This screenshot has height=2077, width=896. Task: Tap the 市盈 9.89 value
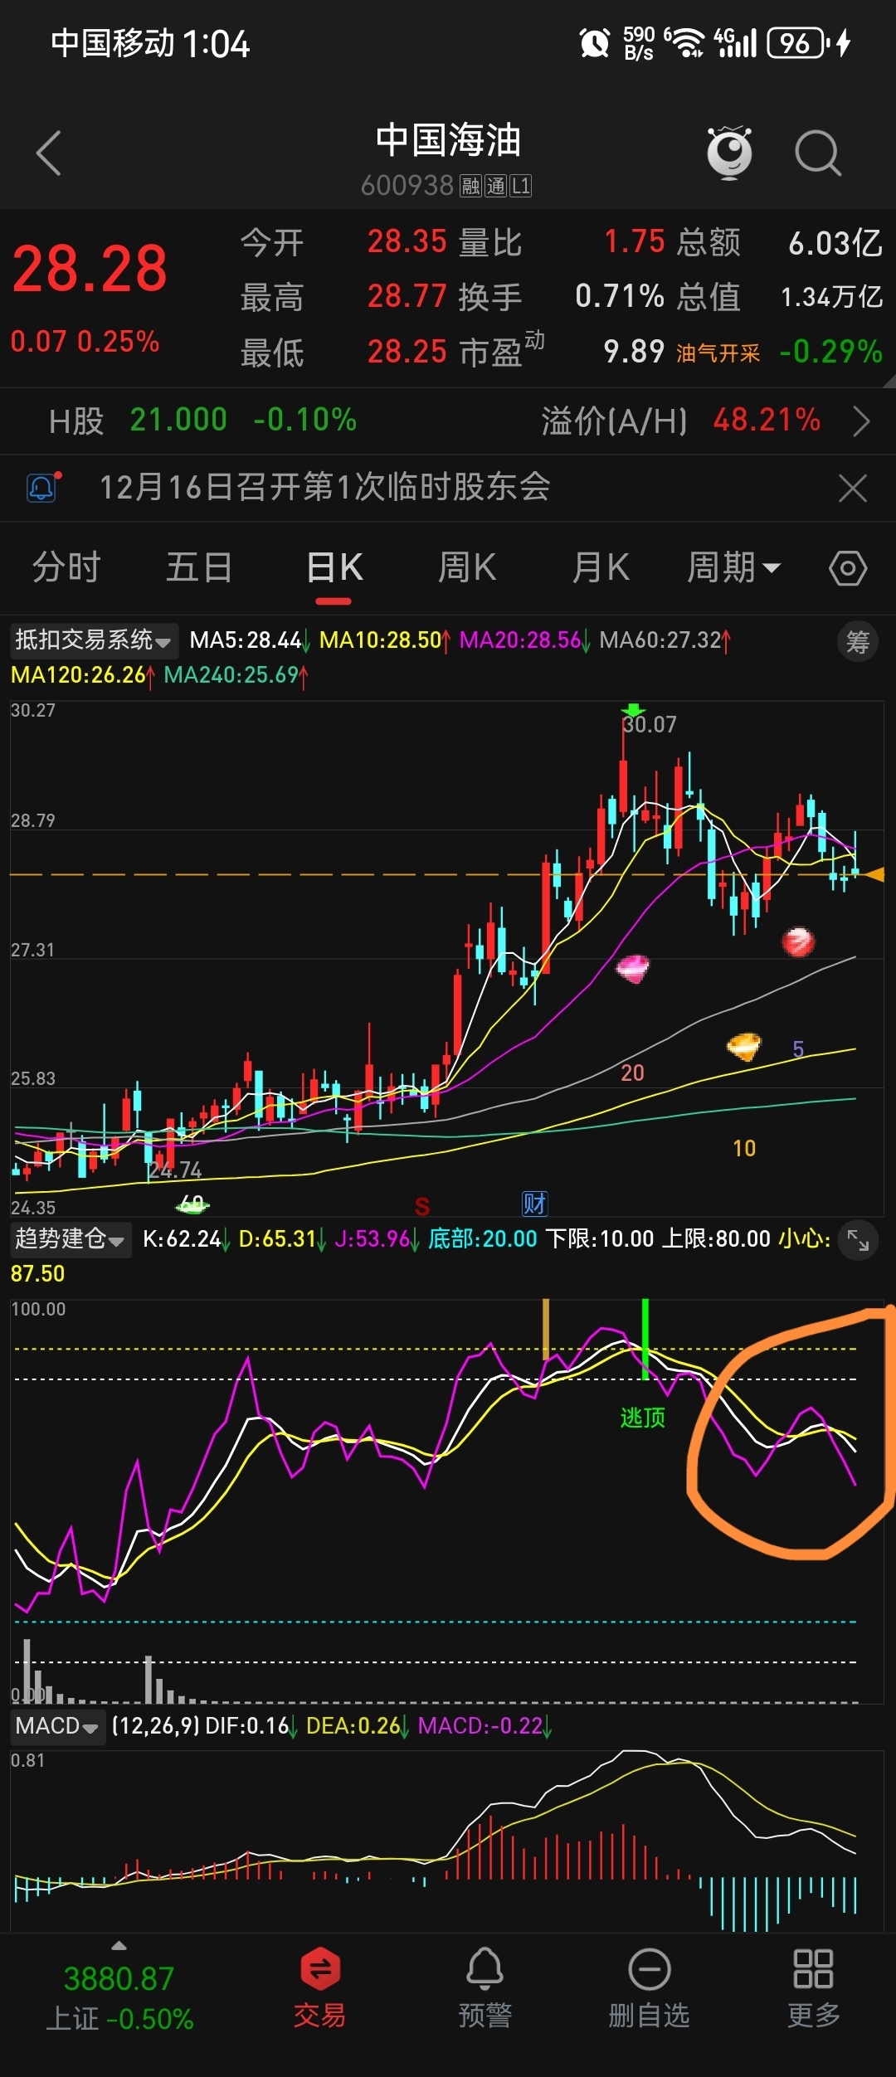634,352
